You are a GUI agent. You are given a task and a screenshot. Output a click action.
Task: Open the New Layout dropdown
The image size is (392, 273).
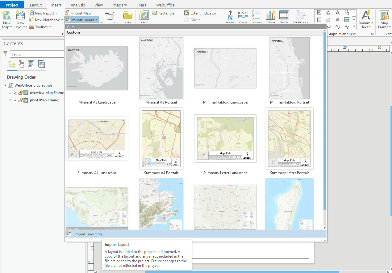click(20, 19)
